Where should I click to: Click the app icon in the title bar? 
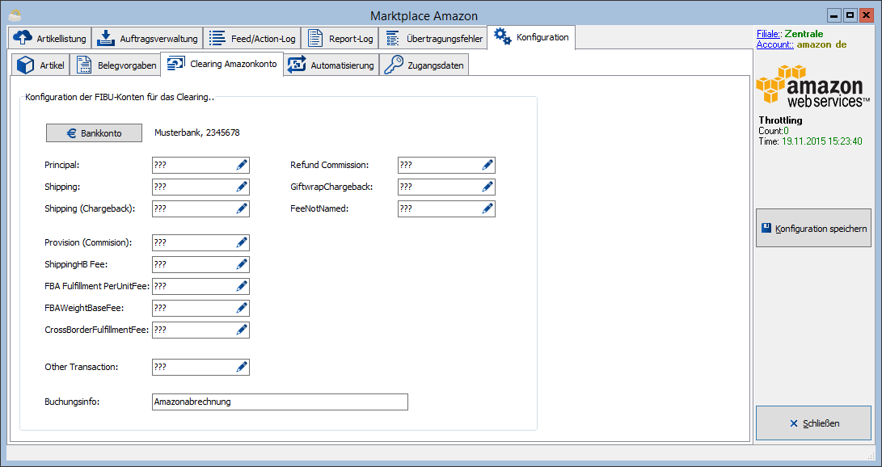(x=15, y=15)
